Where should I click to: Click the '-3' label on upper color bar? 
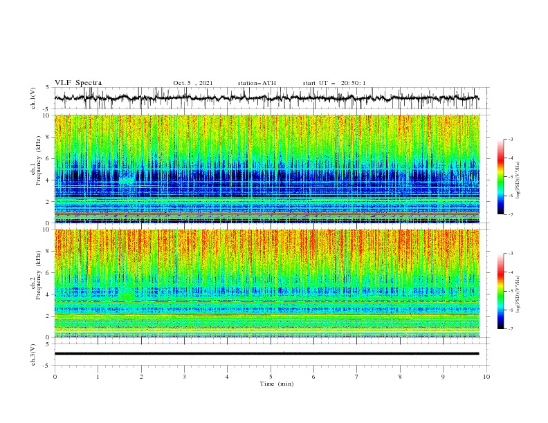[x=511, y=139]
